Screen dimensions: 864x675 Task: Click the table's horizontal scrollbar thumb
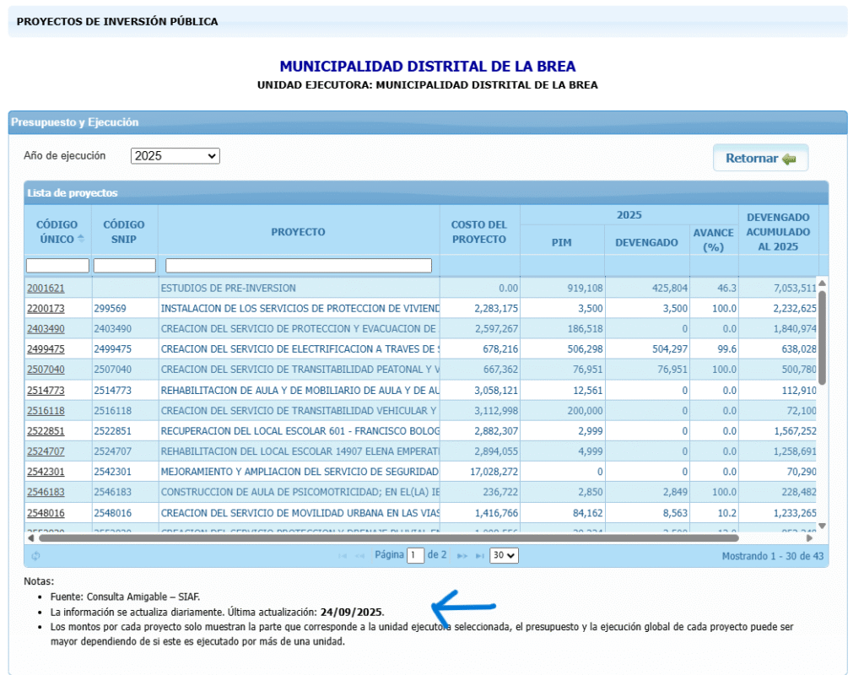tap(389, 537)
